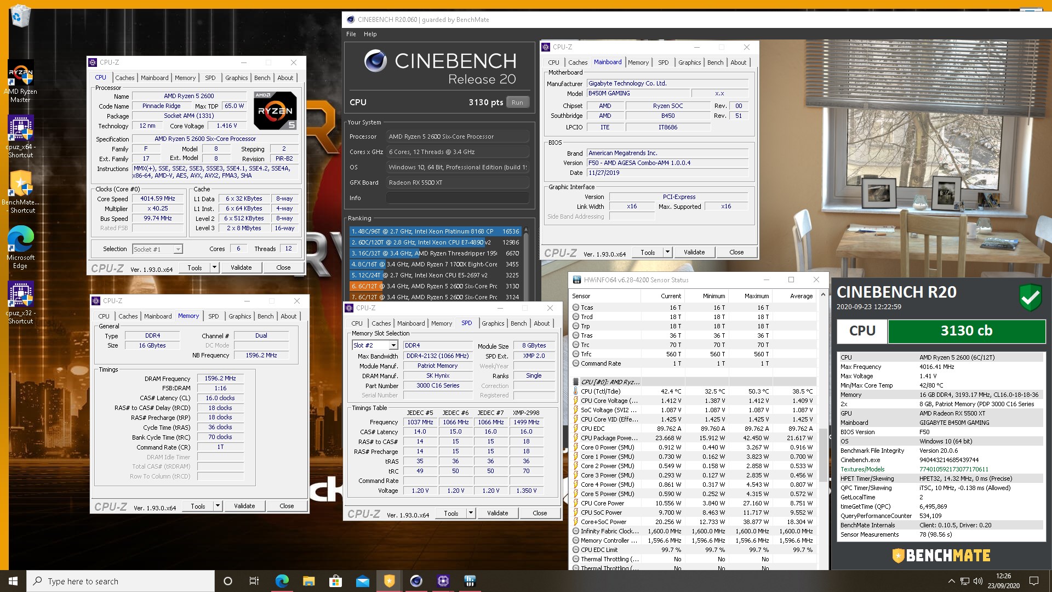Select ranking row with score 3124
The image size is (1052, 592).
tap(436, 297)
